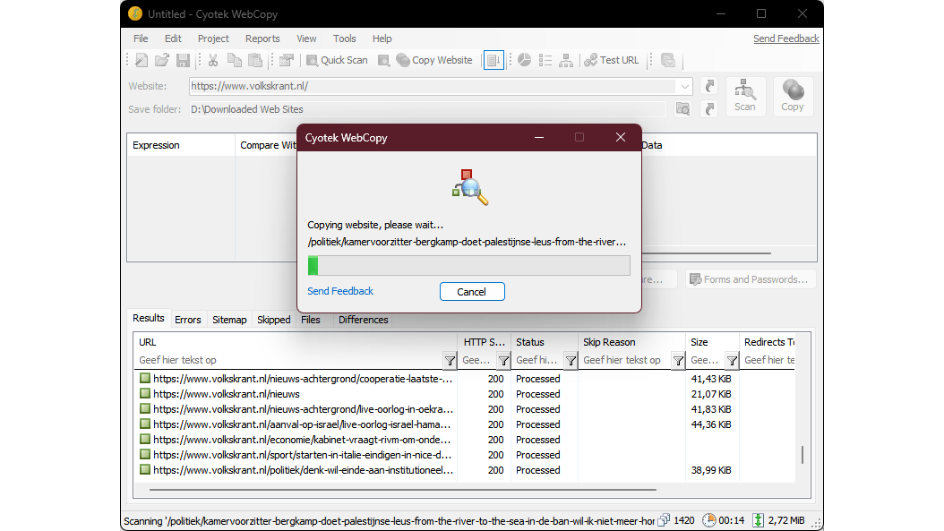This screenshot has height=531, width=944.
Task: Open the Project menu
Action: click(213, 39)
